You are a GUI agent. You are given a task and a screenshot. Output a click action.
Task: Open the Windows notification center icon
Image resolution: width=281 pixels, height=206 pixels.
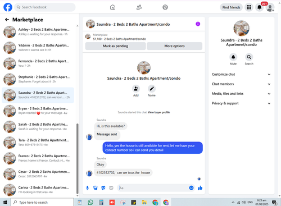point(274,202)
